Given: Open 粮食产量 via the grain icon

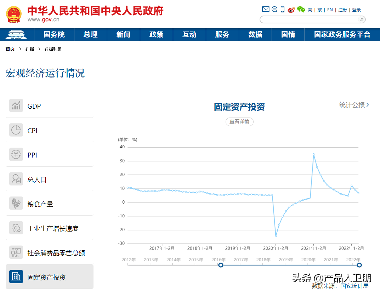Looking at the screenshot, I should coord(16,203).
